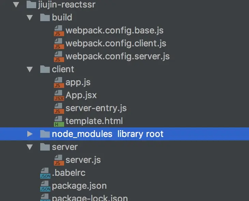Click JS icon of webpack.config.server.js
This screenshot has height=201, width=249.
point(59,57)
